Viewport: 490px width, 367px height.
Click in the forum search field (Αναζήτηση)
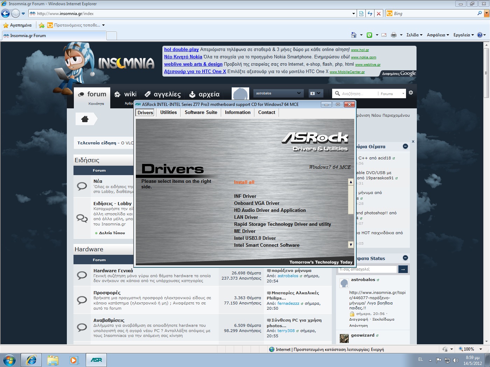click(359, 94)
